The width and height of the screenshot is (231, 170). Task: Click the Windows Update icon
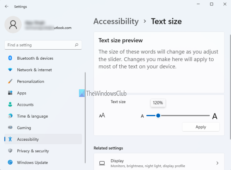[x=10, y=162]
